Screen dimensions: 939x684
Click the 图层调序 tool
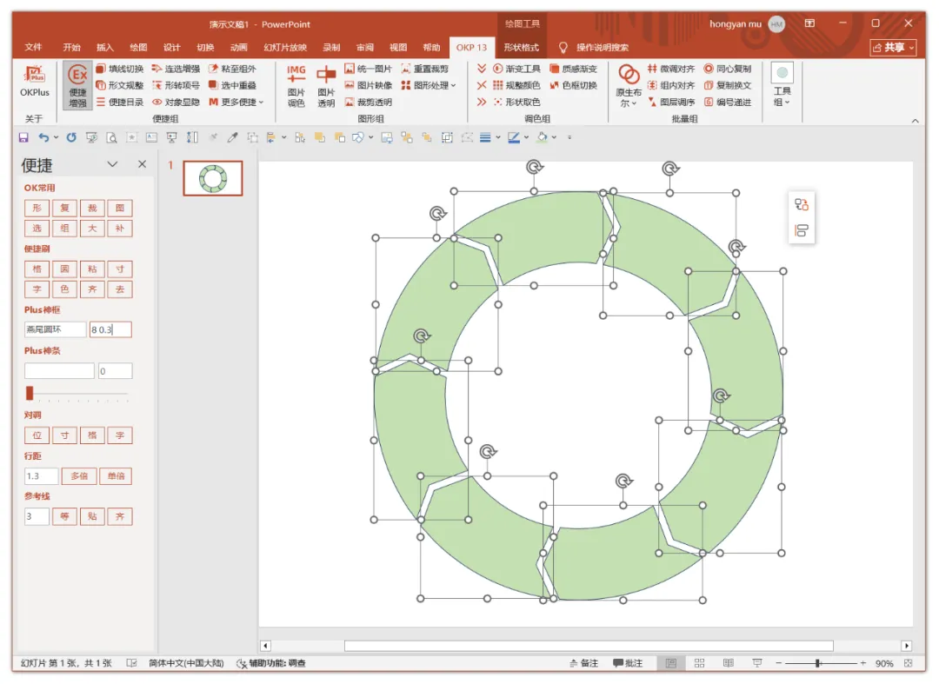click(671, 103)
